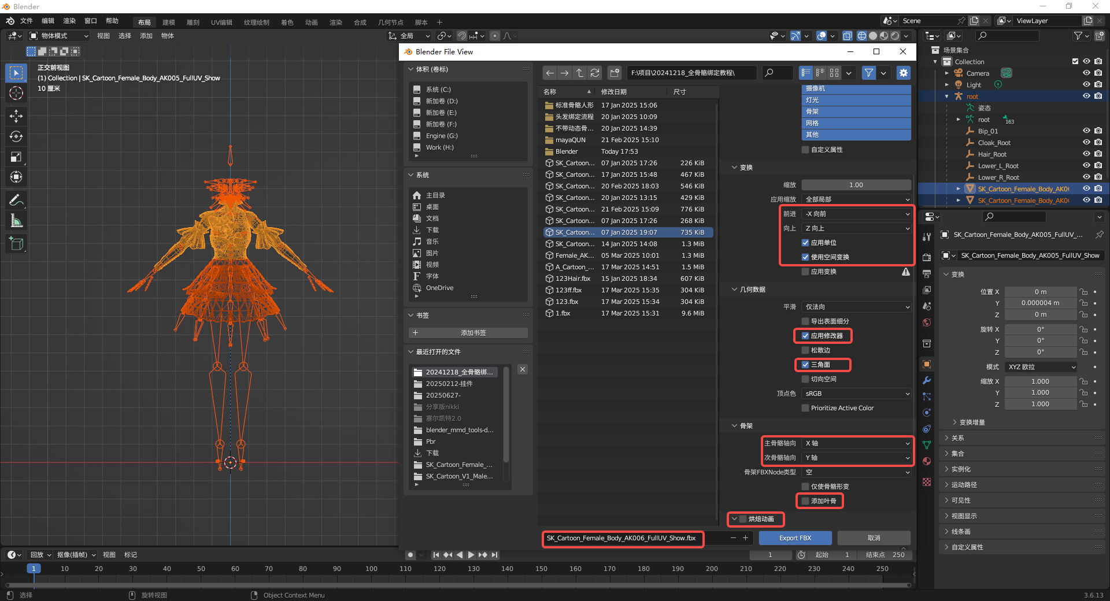Select the Move tool in viewport toolbar
This screenshot has width=1110, height=601.
(x=16, y=116)
